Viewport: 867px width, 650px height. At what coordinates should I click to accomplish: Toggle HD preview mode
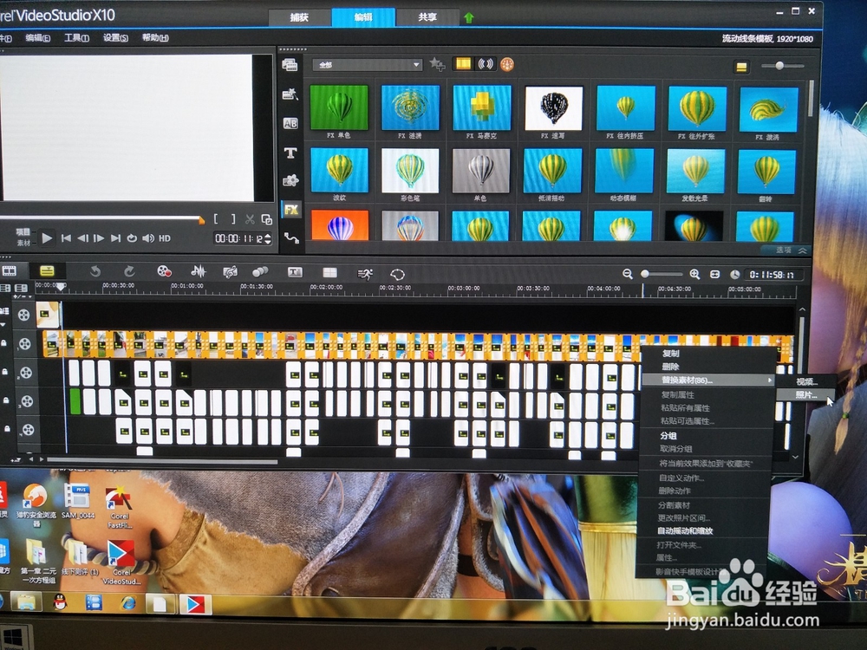(165, 238)
